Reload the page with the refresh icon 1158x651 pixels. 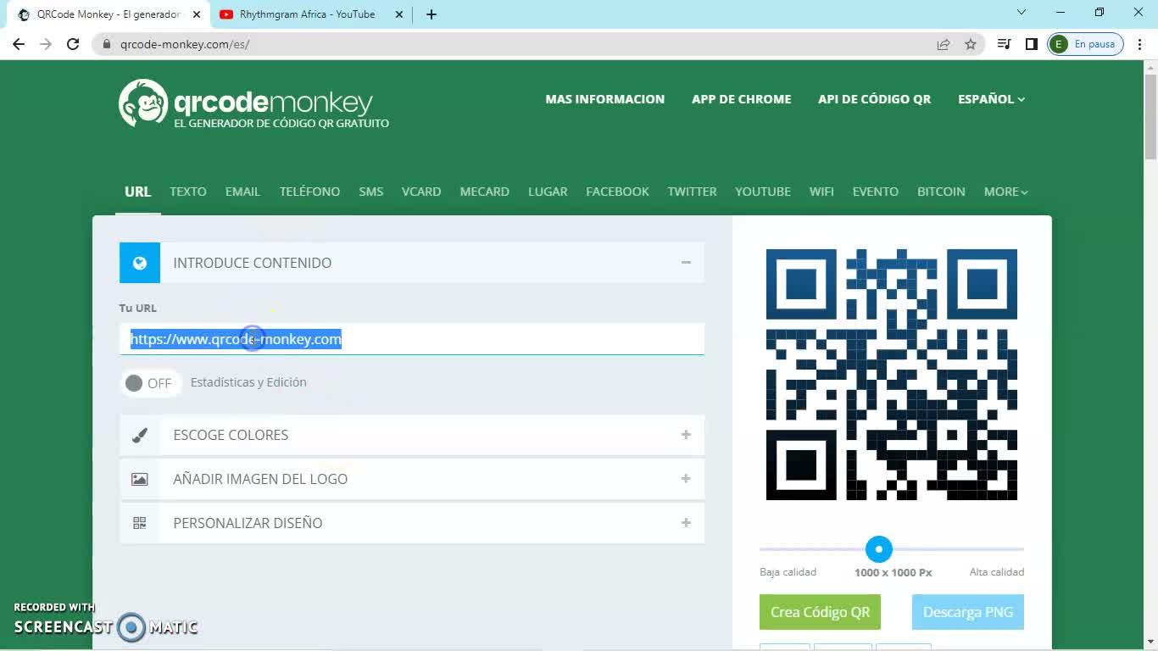(73, 44)
